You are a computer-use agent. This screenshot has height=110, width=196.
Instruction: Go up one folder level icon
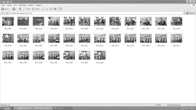tap(20, 9)
